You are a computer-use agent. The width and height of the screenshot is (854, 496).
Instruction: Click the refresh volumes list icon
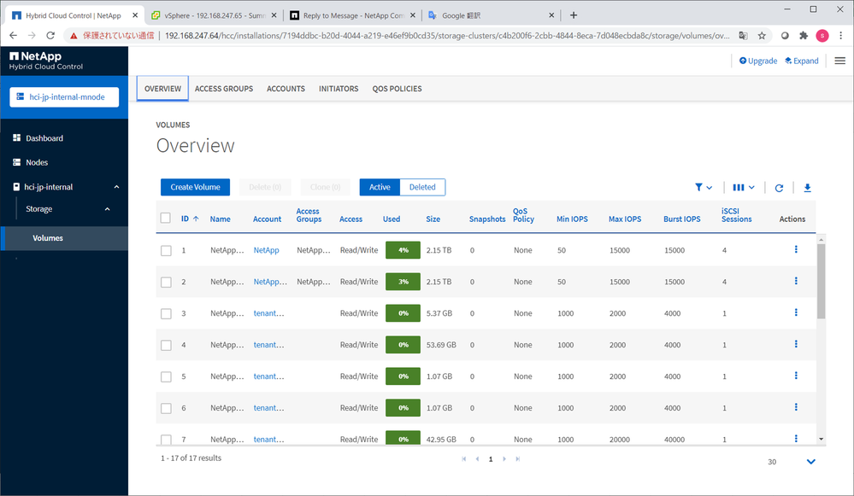[x=779, y=188]
